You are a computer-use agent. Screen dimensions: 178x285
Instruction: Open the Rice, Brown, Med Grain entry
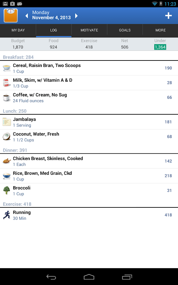tap(89, 176)
